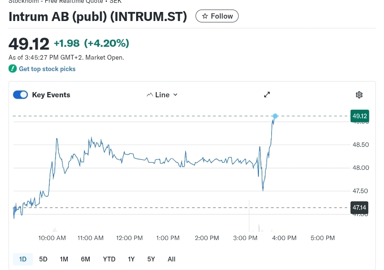Click the 49.12 current price label
The height and width of the screenshot is (270, 384).
[x=359, y=116]
